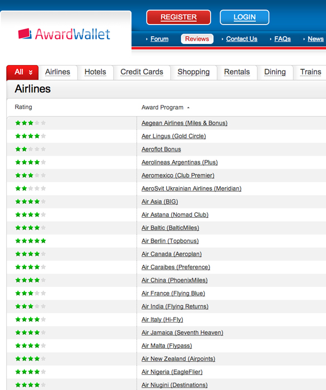
Task: Open AeroSvit Ukrainian Airlines (Meridian) link
Action: (x=191, y=188)
